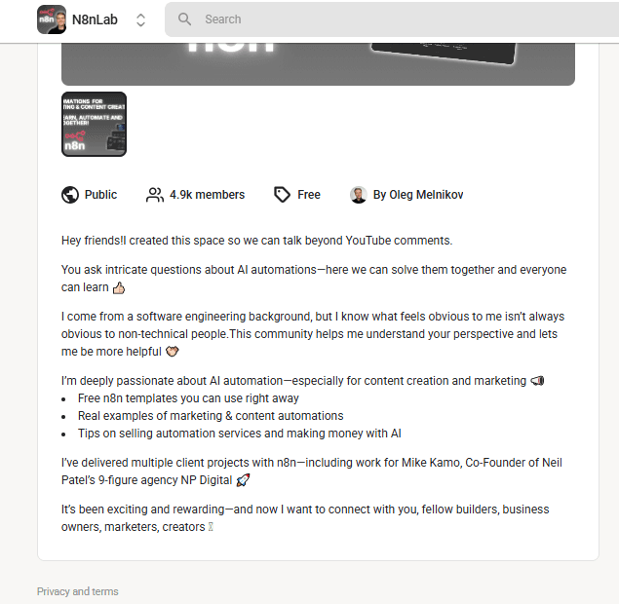Viewport: 619px width, 604px height.
Task: Click the Public globe icon
Action: (x=70, y=195)
